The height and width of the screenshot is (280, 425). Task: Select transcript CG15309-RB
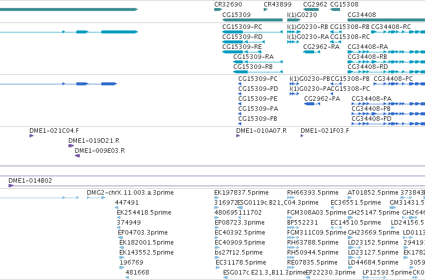point(258,72)
